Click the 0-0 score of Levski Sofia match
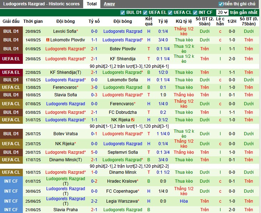Viewport: 261px width, 213px height. [94, 31]
